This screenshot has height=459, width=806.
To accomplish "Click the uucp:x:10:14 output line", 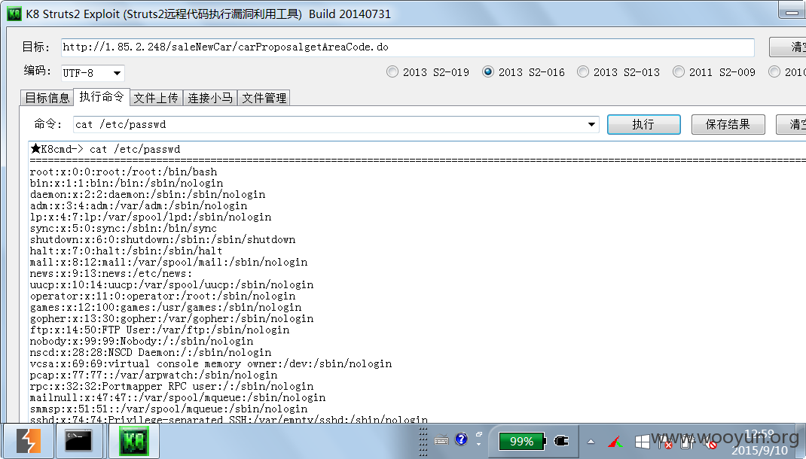I will coord(172,285).
